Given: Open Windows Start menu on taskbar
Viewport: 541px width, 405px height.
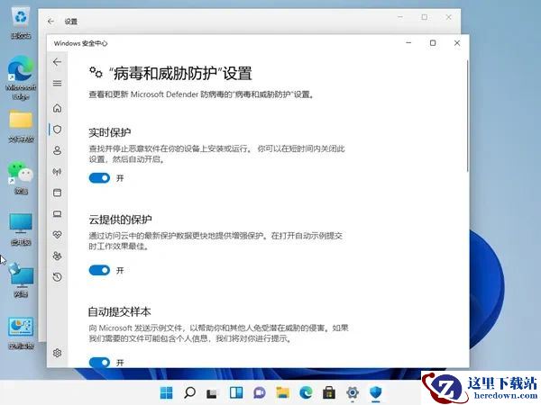Looking at the screenshot, I should click(166, 392).
